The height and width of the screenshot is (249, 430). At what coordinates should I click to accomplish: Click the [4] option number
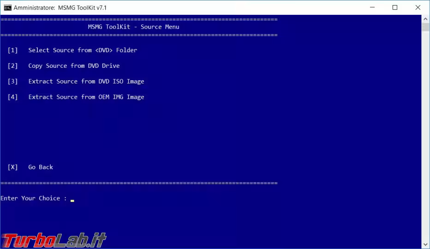(12, 97)
